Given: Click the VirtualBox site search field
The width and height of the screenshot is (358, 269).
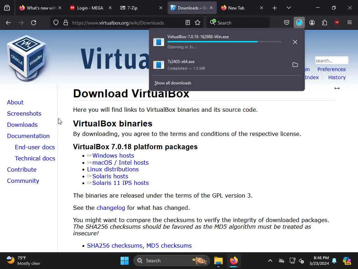Looking at the screenshot, I should click(x=331, y=61).
